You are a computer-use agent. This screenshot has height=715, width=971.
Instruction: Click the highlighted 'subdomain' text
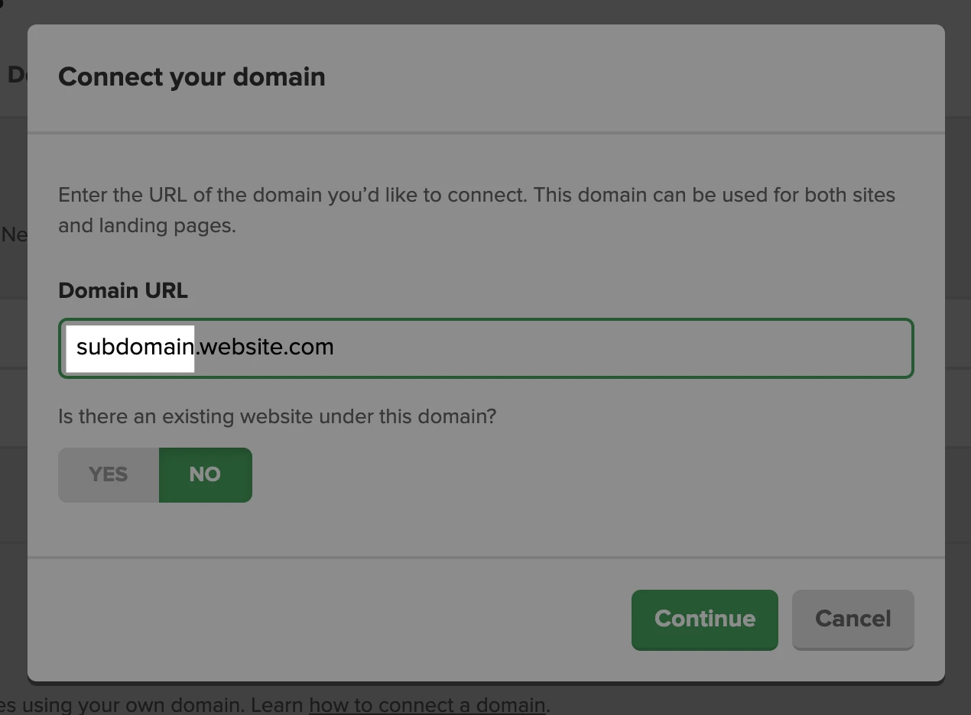click(x=134, y=348)
